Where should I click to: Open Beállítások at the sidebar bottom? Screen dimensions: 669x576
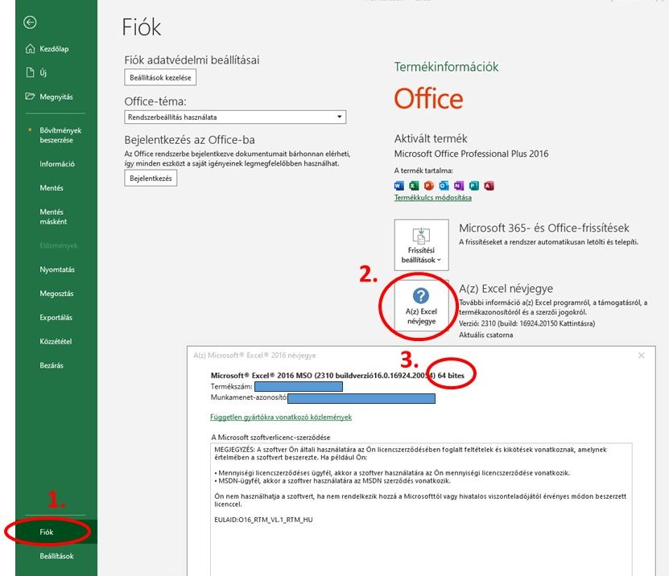tap(56, 556)
